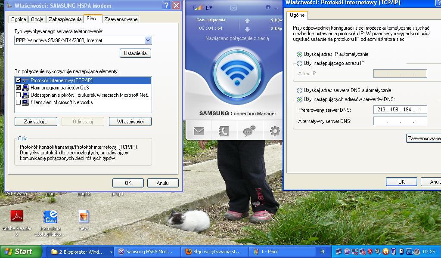The width and height of the screenshot is (441, 258).
Task: Click the signal strength bars indicator
Action: click(197, 8)
